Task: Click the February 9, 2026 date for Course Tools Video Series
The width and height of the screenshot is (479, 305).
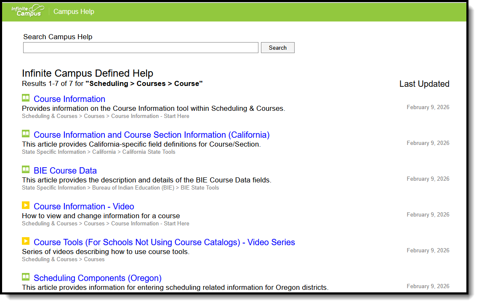Action: pos(428,250)
